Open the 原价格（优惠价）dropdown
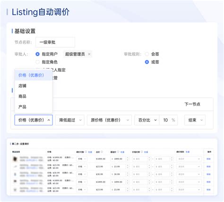This screenshot has height=202, width=224. [109, 120]
